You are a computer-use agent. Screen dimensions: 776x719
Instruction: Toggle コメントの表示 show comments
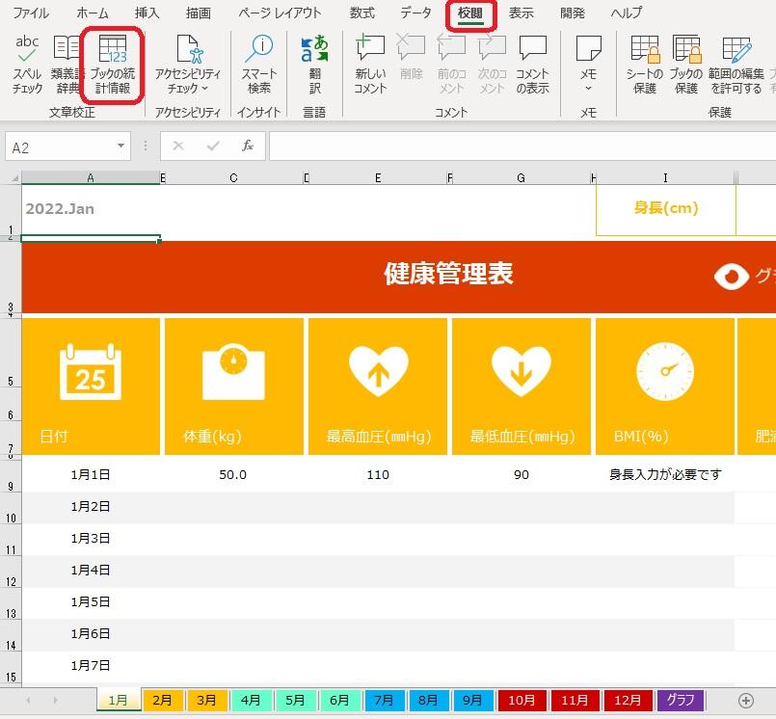(x=532, y=64)
